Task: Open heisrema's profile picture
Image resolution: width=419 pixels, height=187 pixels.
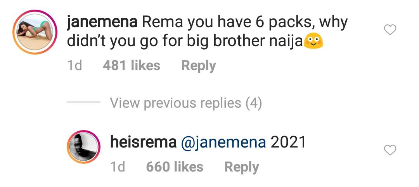Action: point(83,147)
